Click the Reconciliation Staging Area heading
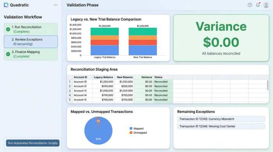Screen dimensions: 273x152 click(94, 70)
